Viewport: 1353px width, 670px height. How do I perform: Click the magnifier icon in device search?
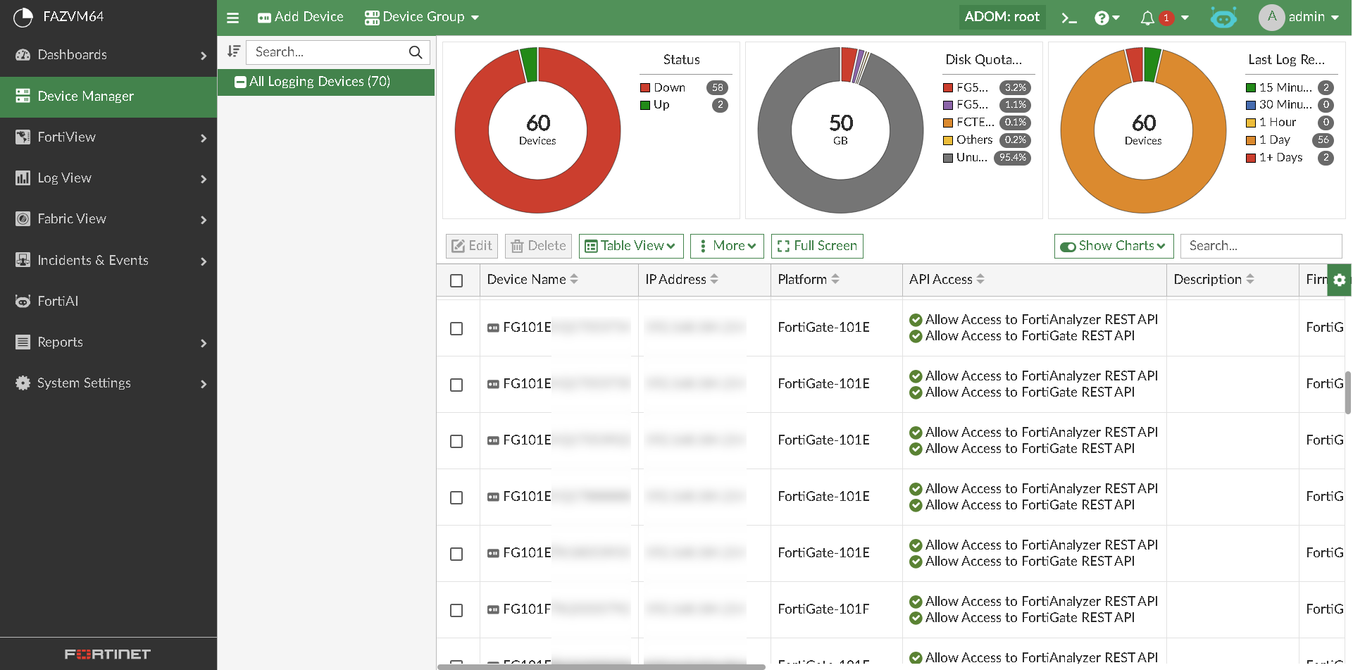pyautogui.click(x=416, y=52)
